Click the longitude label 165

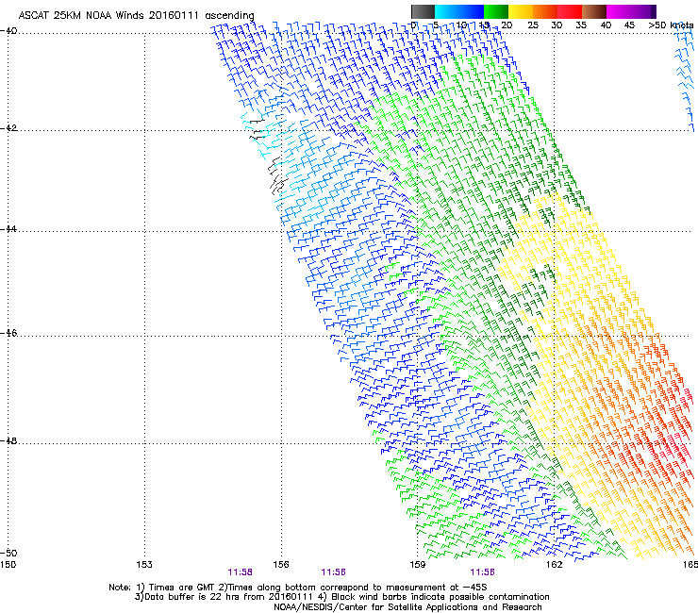click(x=690, y=565)
